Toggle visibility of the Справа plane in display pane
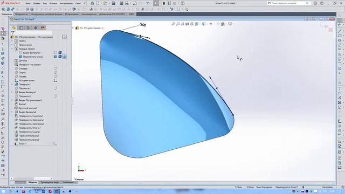The height and width of the screenshot is (194, 345). [56, 77]
